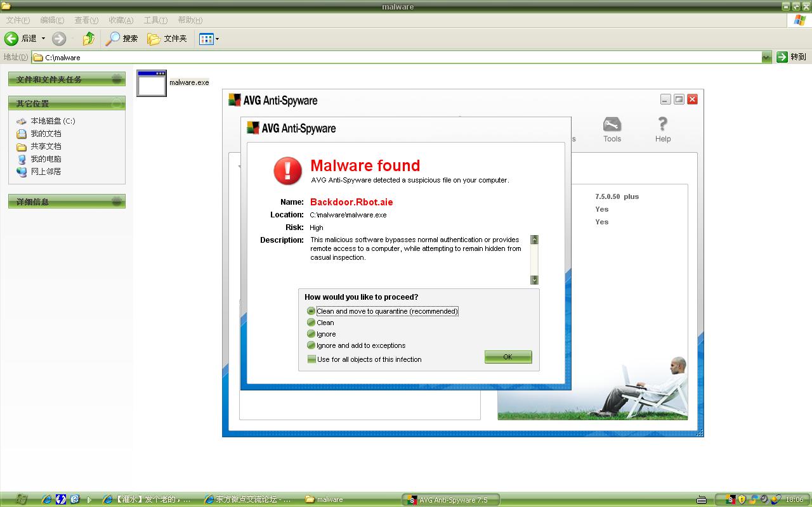The height and width of the screenshot is (507, 812).
Task: Click AVG Anti-Spyware tray icon
Action: 731,499
